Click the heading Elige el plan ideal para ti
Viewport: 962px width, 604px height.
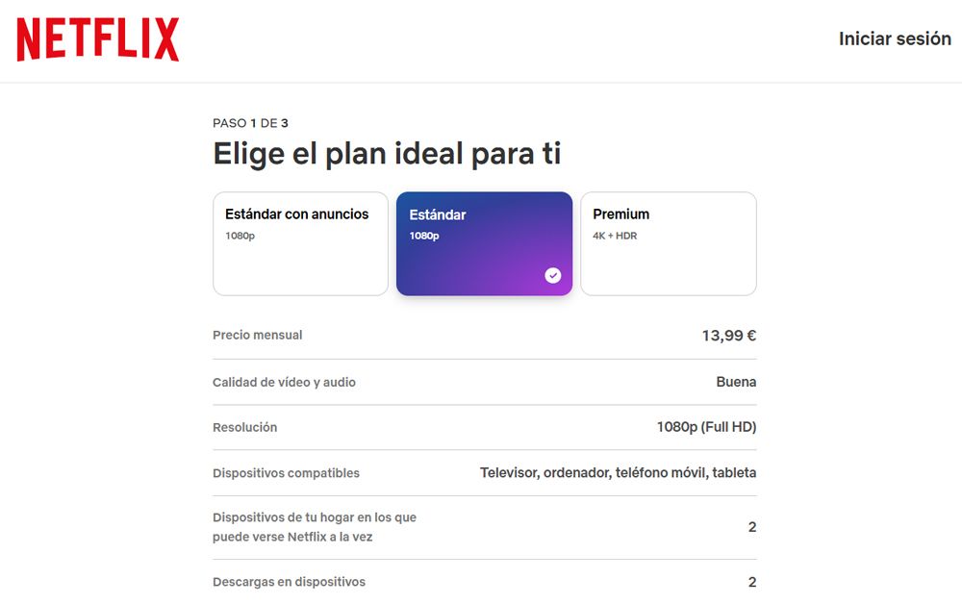pos(387,153)
